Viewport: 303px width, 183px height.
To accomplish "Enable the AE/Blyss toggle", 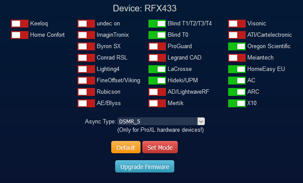I will [86, 103].
